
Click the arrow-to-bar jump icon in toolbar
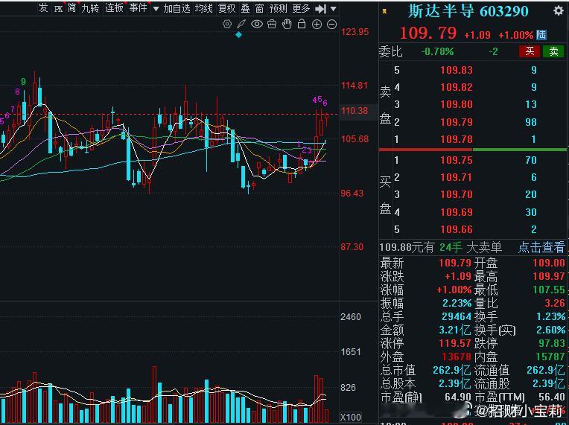point(320,9)
